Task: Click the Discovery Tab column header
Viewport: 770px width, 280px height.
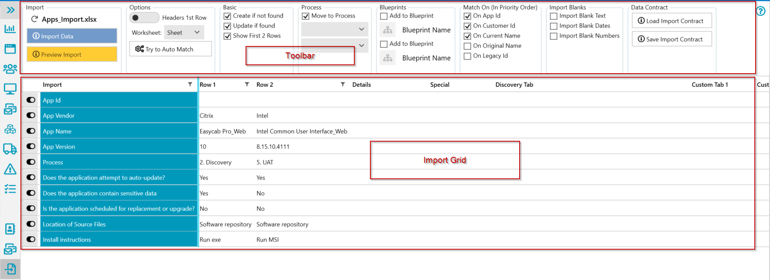Action: pos(514,85)
